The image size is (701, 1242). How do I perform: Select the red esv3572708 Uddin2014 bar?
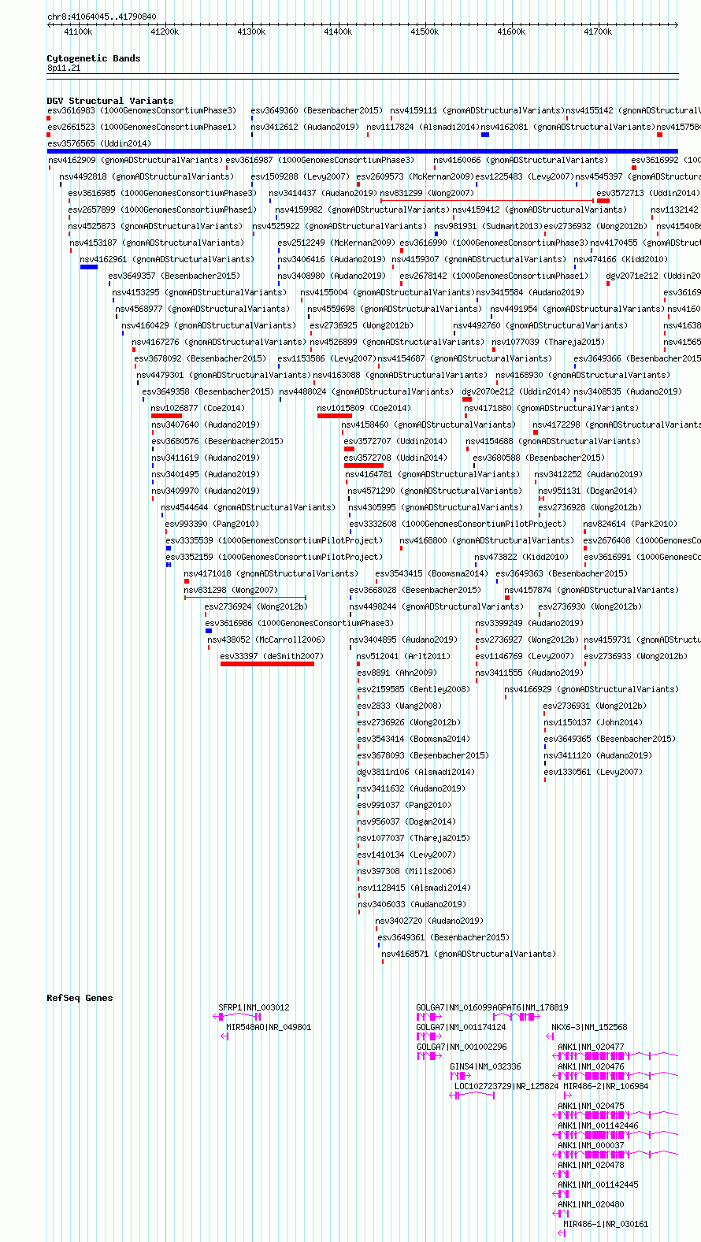[x=364, y=465]
